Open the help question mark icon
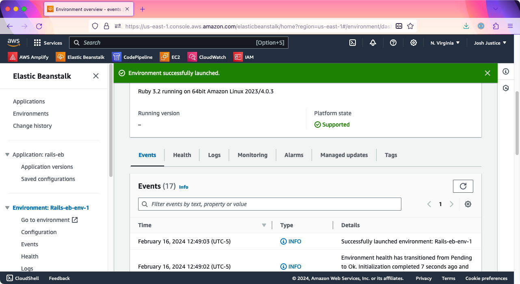Image resolution: width=520 pixels, height=284 pixels. (x=393, y=43)
